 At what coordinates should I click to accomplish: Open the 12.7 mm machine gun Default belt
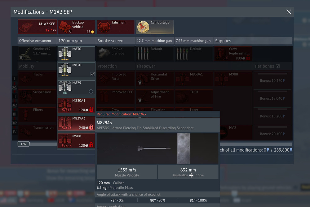point(155,54)
